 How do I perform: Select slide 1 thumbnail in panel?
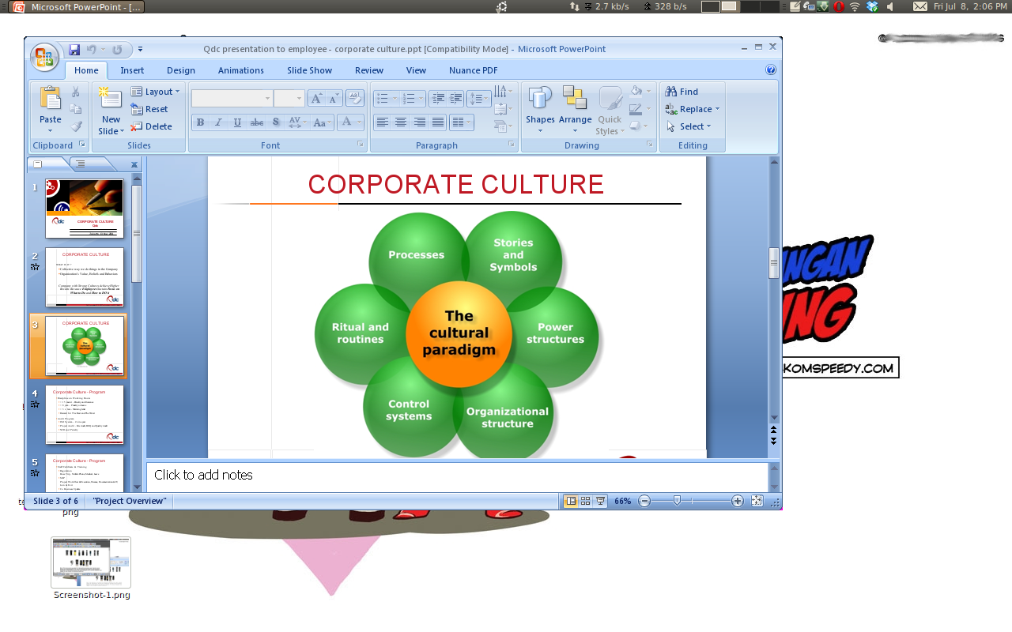[85, 209]
